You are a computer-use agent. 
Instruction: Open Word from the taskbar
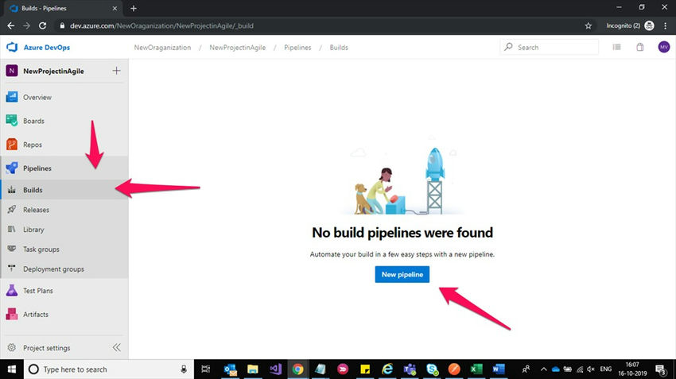click(x=499, y=369)
